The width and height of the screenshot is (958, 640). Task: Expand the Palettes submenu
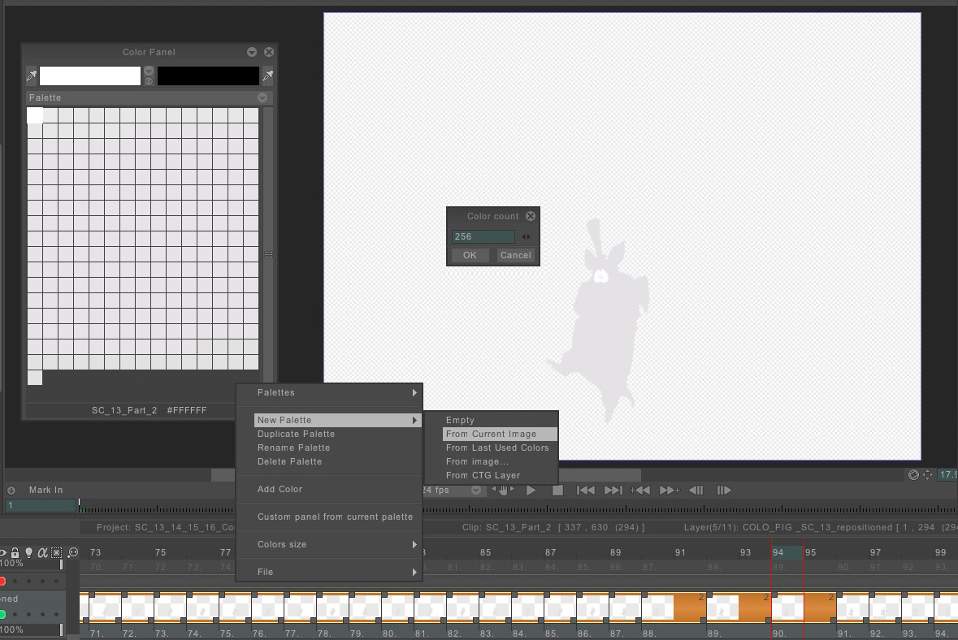pos(329,392)
